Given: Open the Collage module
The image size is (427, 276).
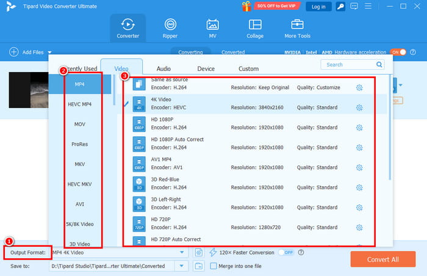Looking at the screenshot, I should pyautogui.click(x=255, y=28).
